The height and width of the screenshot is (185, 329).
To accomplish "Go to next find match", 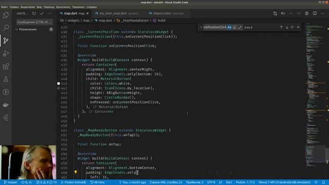I will coord(287,27).
